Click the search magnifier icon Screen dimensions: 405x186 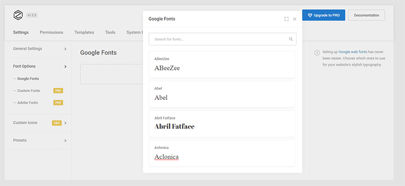[x=291, y=39]
